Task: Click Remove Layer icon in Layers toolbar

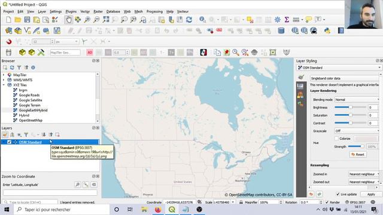Action: click(57, 134)
